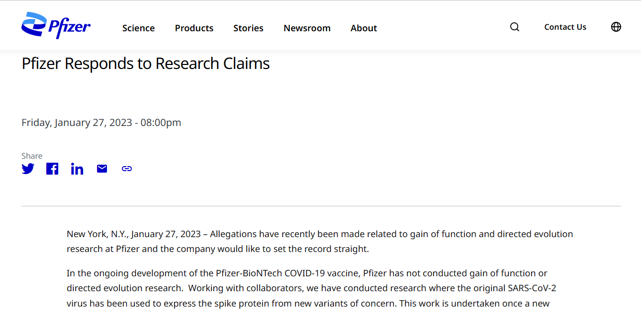Open the Science menu
Viewport: 641px width, 313px height.
(138, 28)
